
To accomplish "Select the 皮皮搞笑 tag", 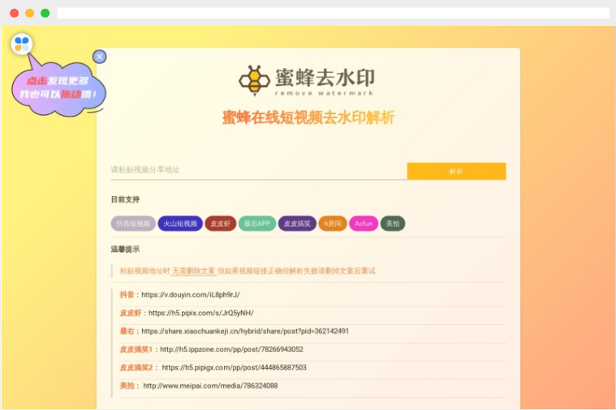I will point(297,224).
